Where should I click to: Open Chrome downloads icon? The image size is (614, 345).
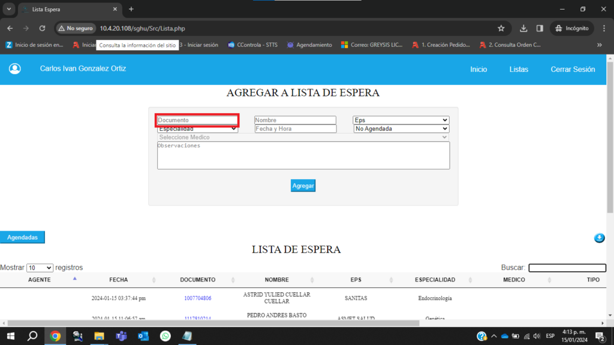(x=523, y=28)
